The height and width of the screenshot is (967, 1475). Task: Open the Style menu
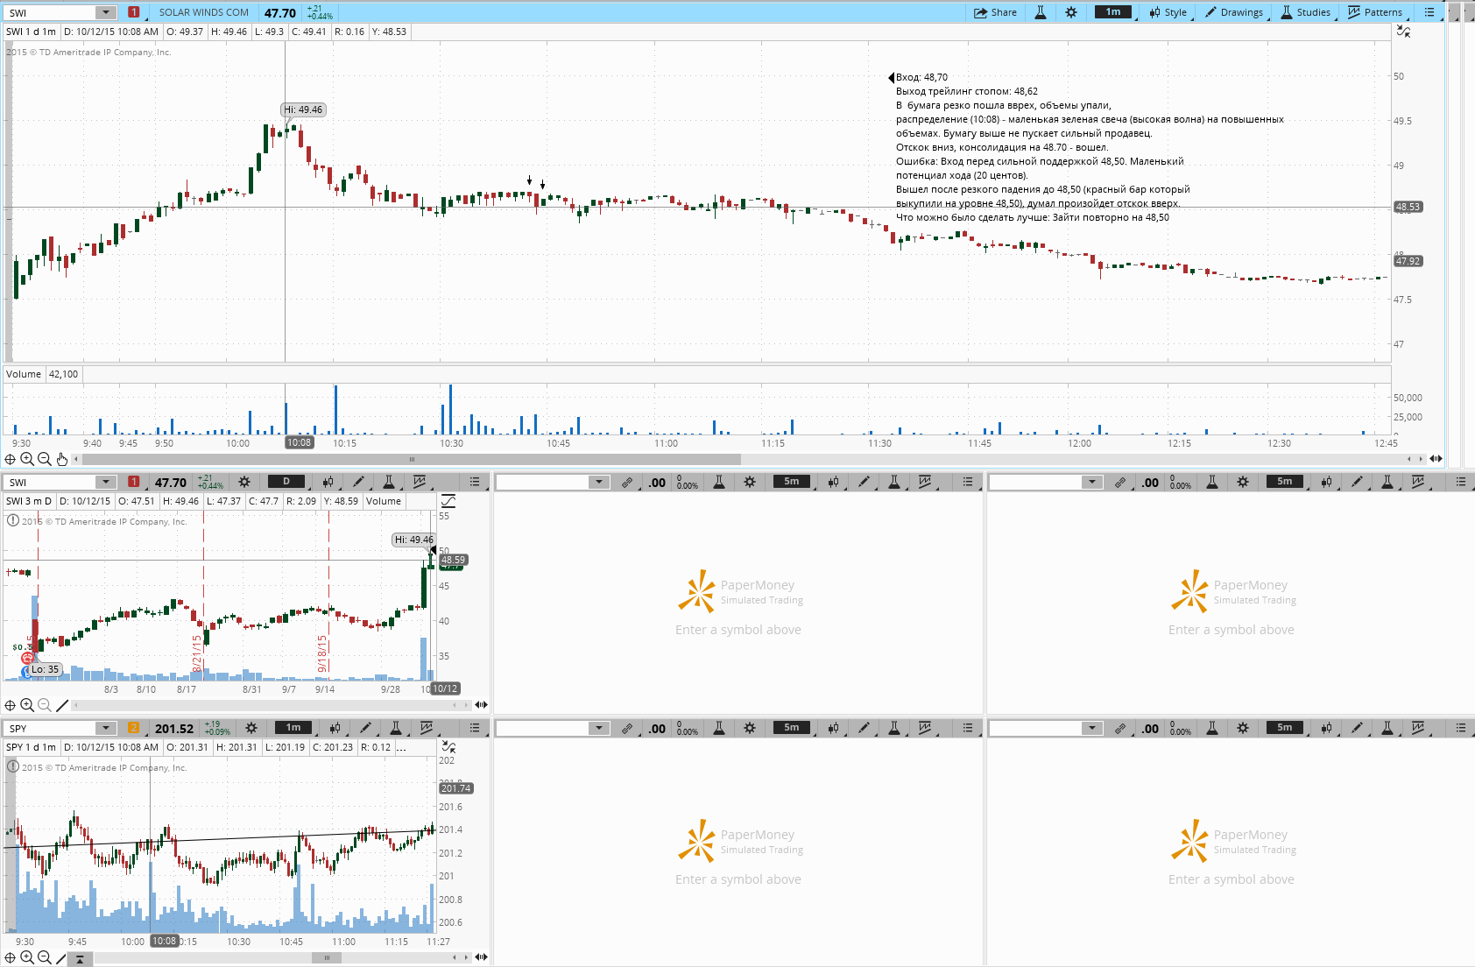coord(1168,12)
